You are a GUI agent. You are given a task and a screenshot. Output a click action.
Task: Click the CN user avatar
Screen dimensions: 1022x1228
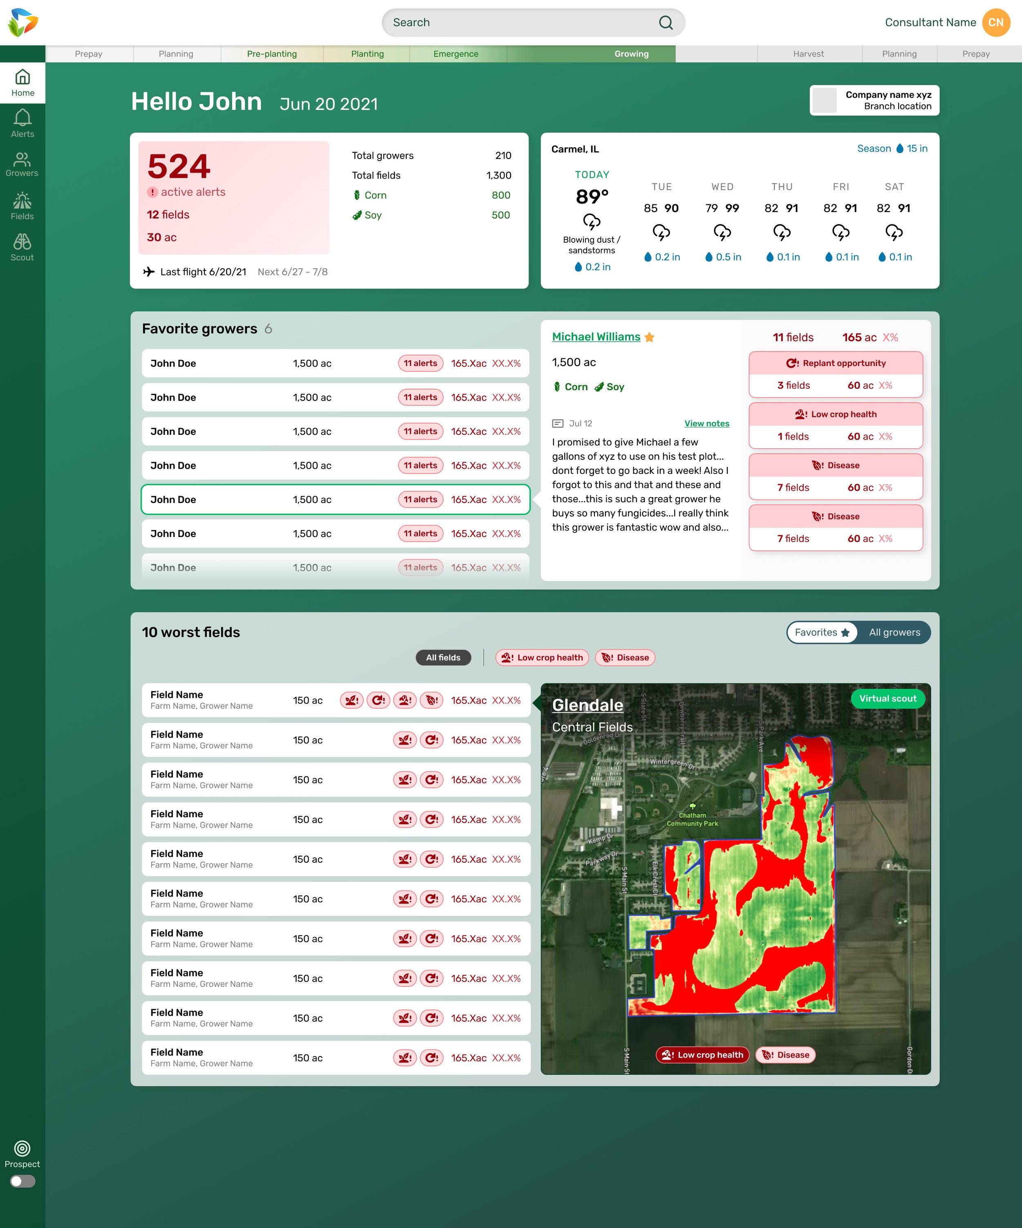click(996, 23)
